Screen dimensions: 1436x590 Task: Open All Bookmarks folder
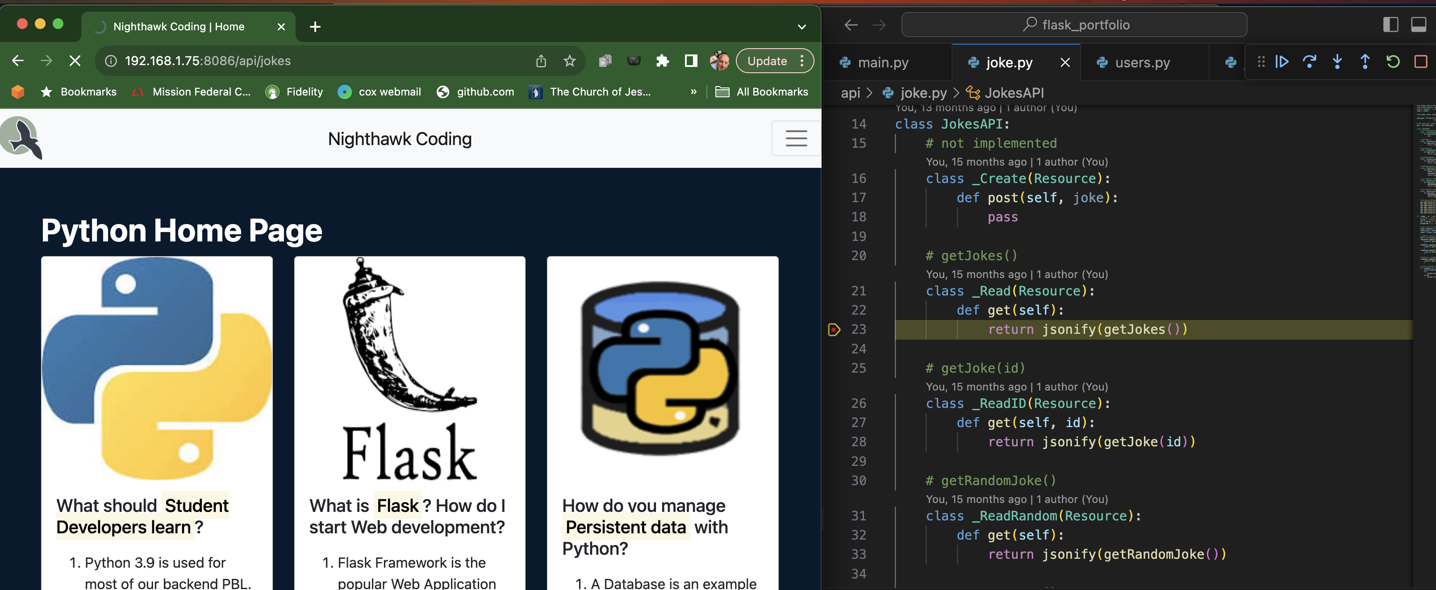pos(761,92)
